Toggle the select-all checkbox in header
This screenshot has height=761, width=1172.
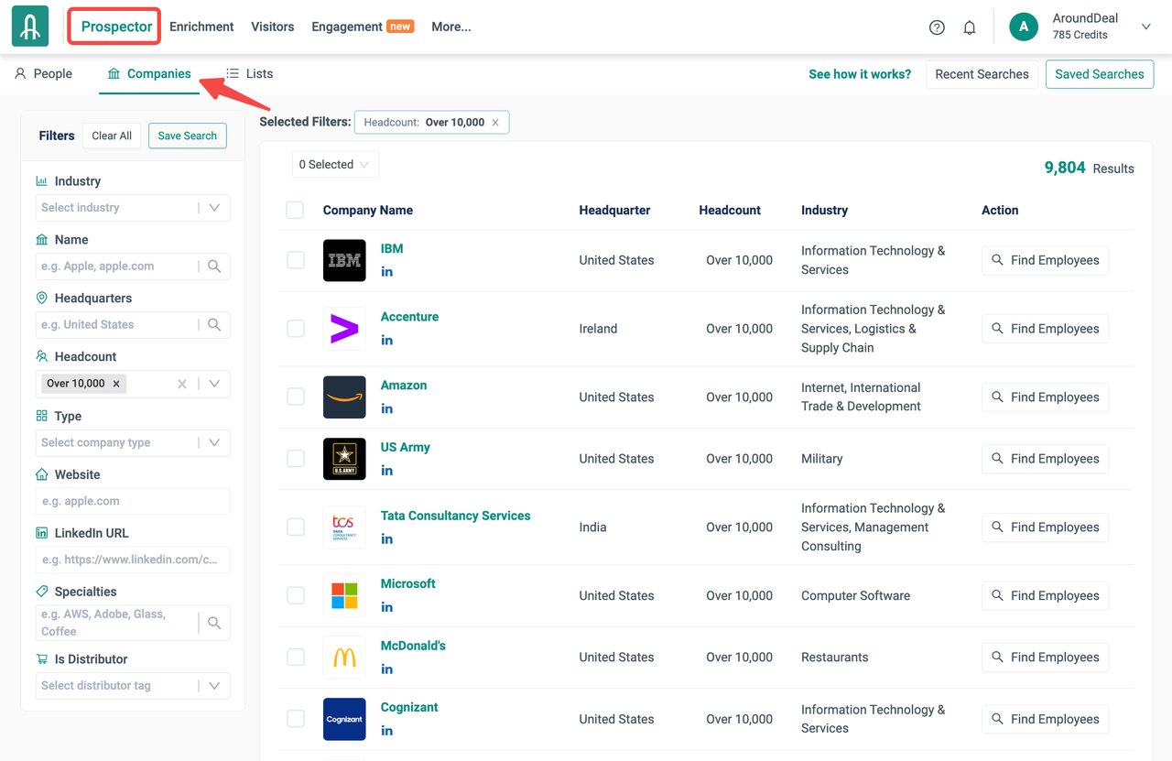(x=295, y=211)
